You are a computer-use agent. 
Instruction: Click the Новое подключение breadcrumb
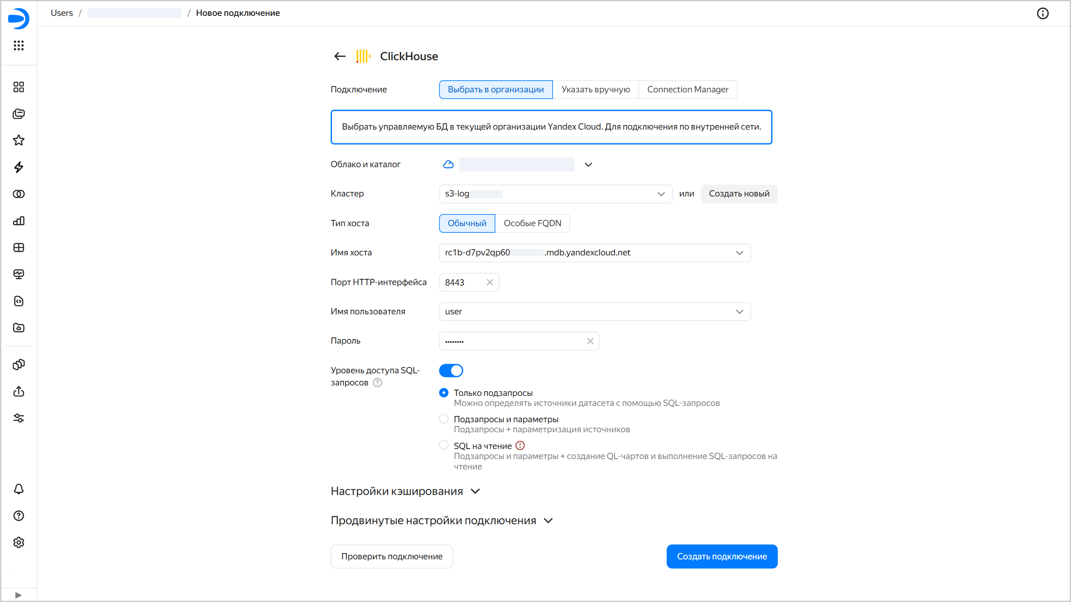click(238, 13)
